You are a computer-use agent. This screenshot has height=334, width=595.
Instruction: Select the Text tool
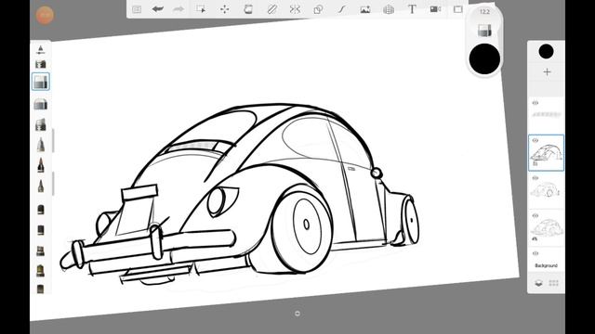tap(412, 9)
